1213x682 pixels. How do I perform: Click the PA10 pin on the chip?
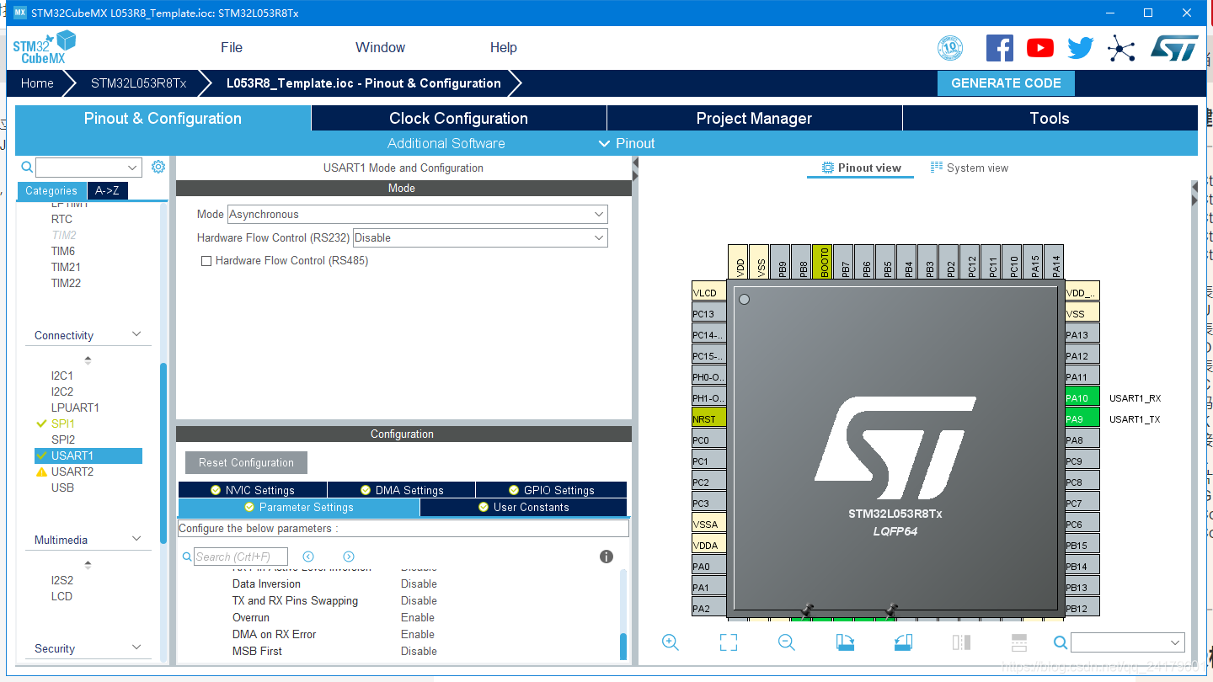(1082, 397)
